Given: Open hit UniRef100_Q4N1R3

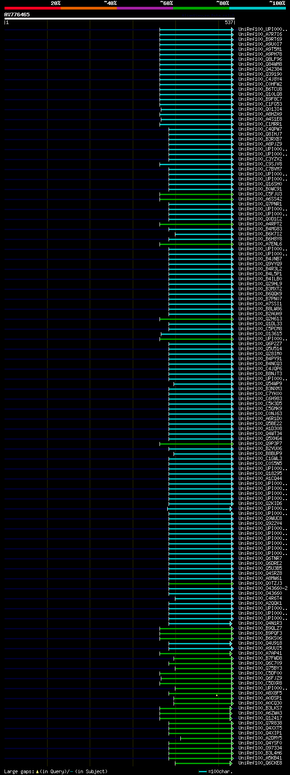Looking at the screenshot, I should point(260,623).
